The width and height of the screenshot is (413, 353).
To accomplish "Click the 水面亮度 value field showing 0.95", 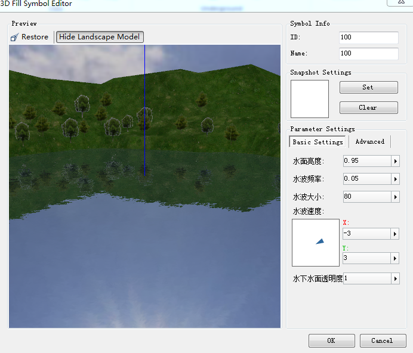I will pos(366,161).
